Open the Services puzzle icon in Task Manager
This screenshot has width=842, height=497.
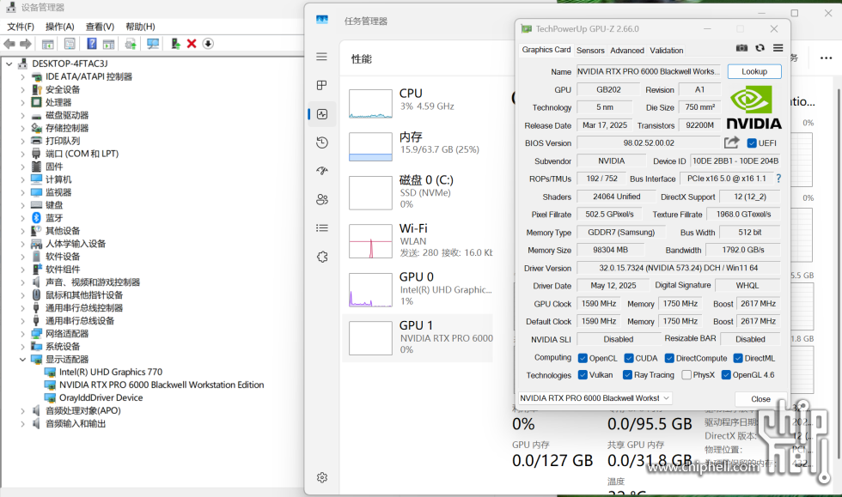(x=321, y=257)
